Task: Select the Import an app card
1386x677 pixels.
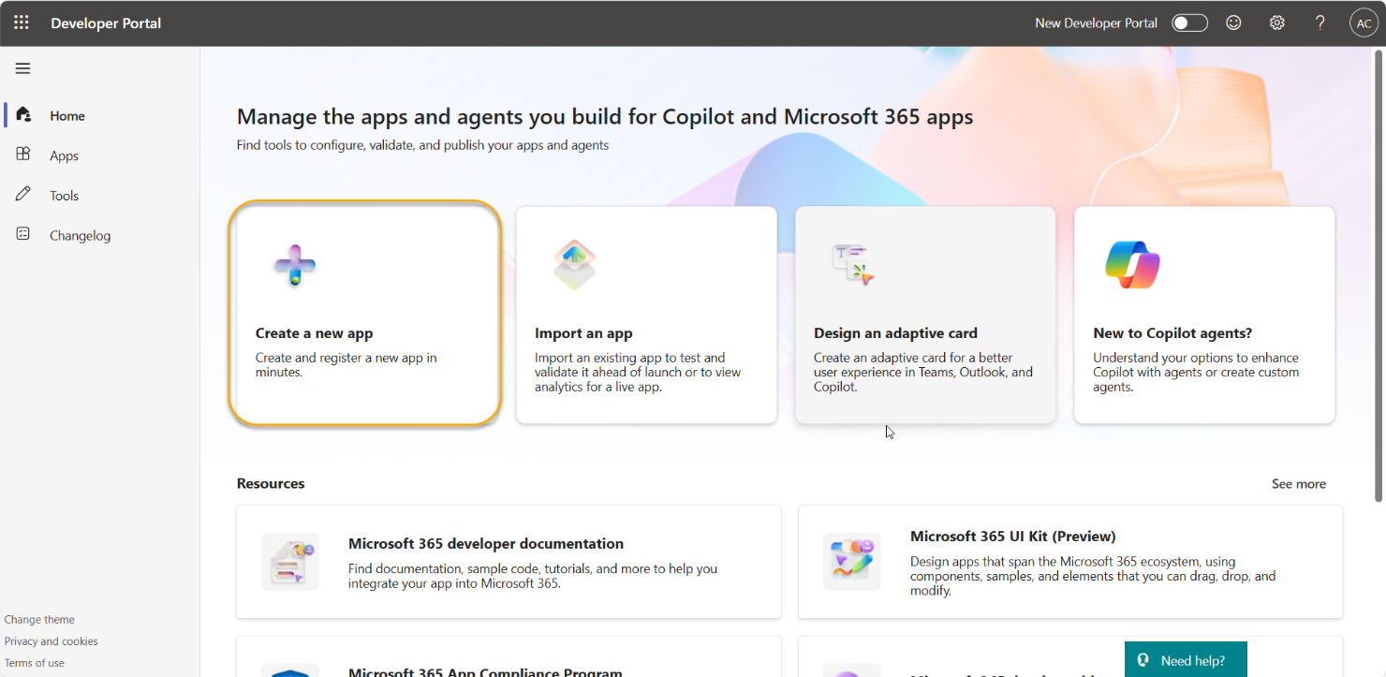Action: pyautogui.click(x=646, y=315)
